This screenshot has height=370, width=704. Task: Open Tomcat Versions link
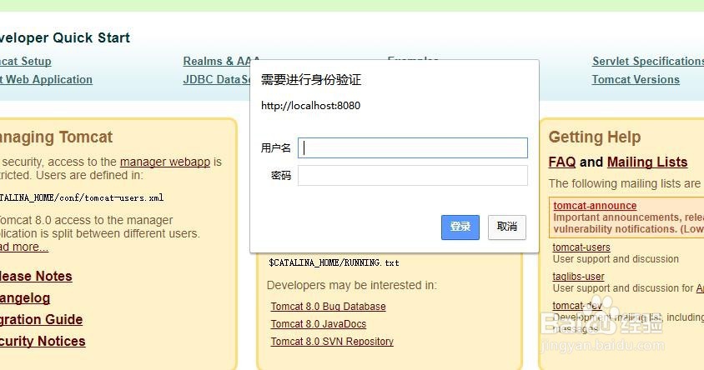[x=636, y=79]
